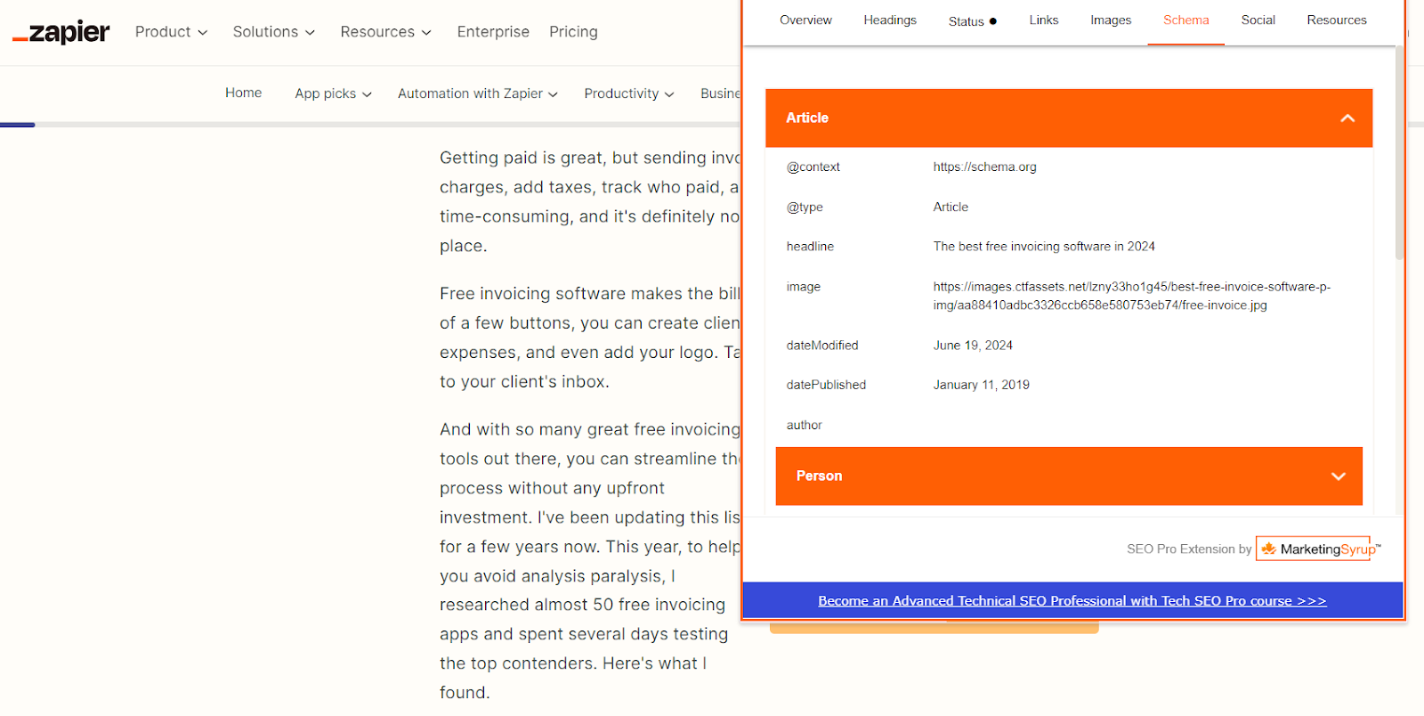1424x716 pixels.
Task: Open the Images tab
Action: [x=1111, y=20]
